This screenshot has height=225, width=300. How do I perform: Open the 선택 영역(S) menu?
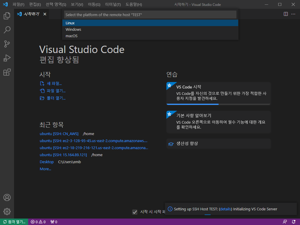point(56,4)
